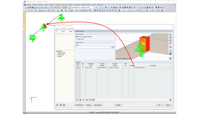Image resolution: width=199 pixels, height=114 pixels.
Task: Toggle KARTEZ in status bar
Action: click(103, 113)
